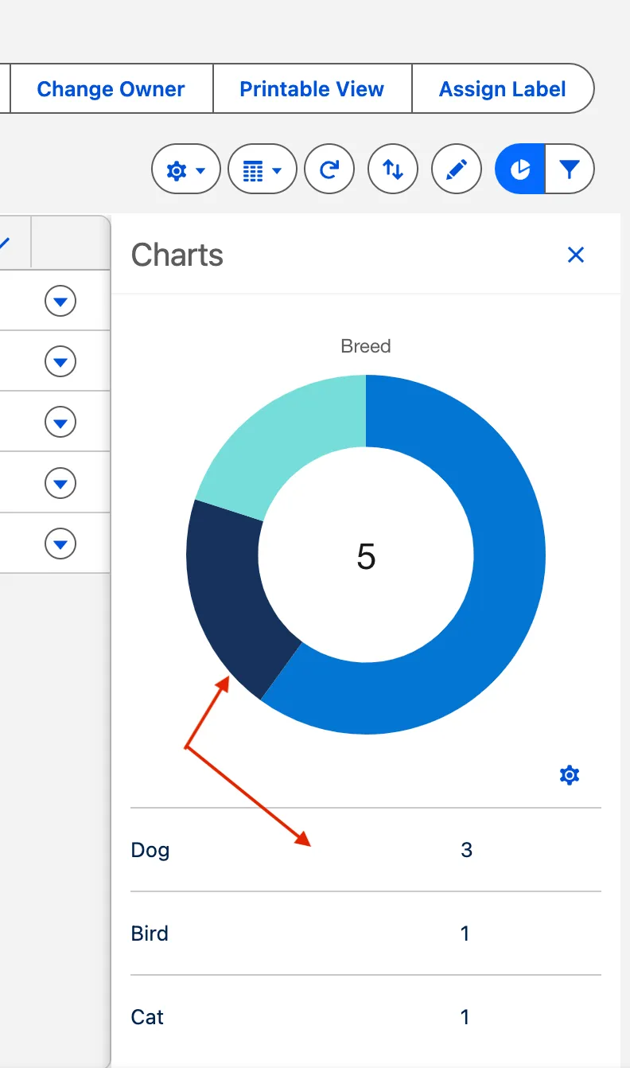Open Printable View
630x1068 pixels.
click(x=311, y=88)
